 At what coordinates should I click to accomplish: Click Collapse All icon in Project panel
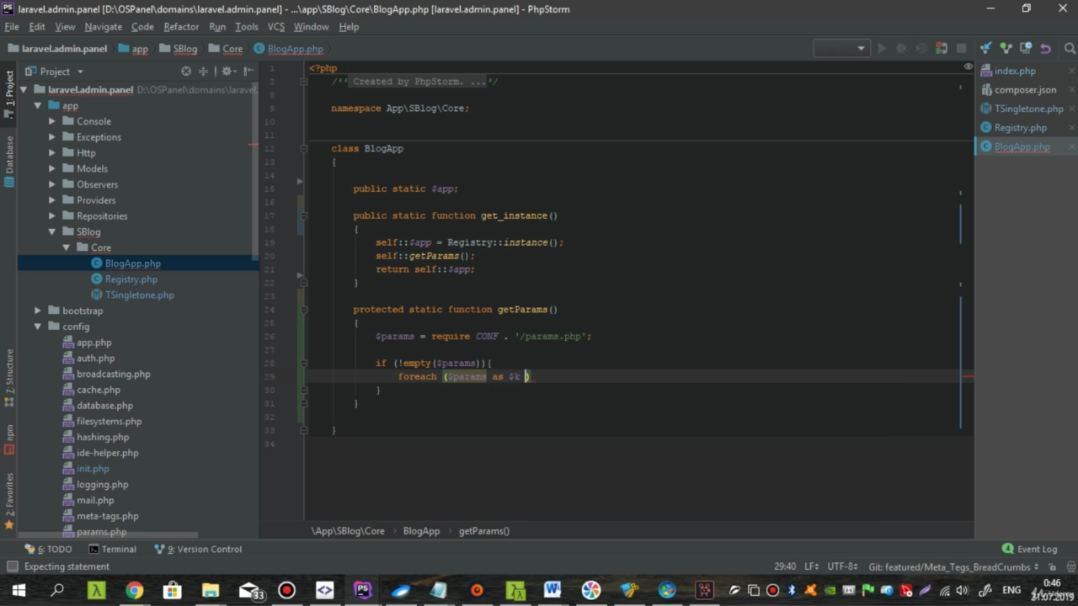[x=203, y=72]
